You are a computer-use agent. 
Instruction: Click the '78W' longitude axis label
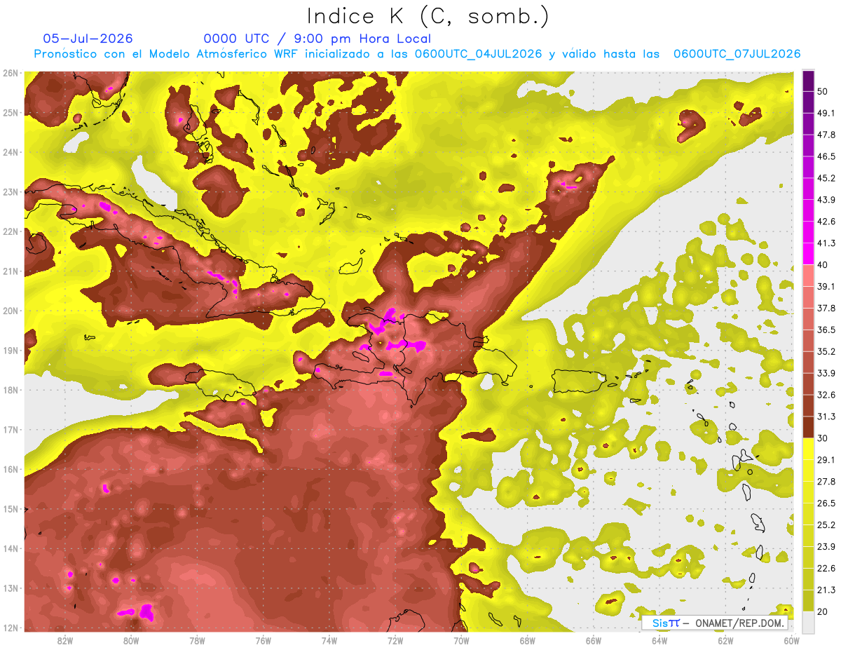[197, 640]
